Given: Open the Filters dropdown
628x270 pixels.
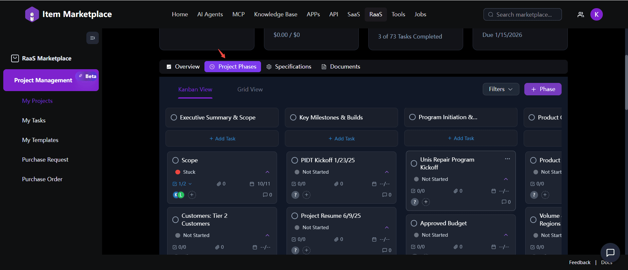Looking at the screenshot, I should [x=500, y=89].
